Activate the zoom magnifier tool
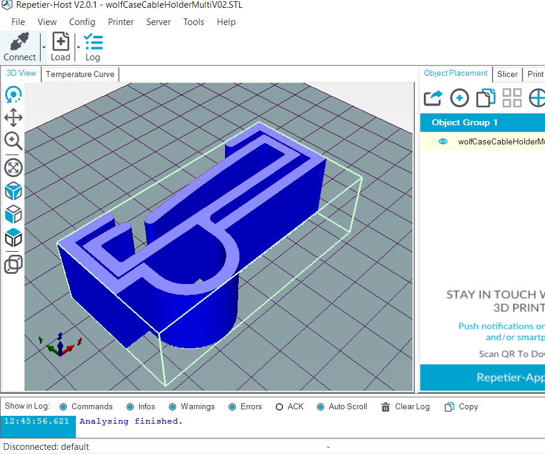 (x=13, y=141)
